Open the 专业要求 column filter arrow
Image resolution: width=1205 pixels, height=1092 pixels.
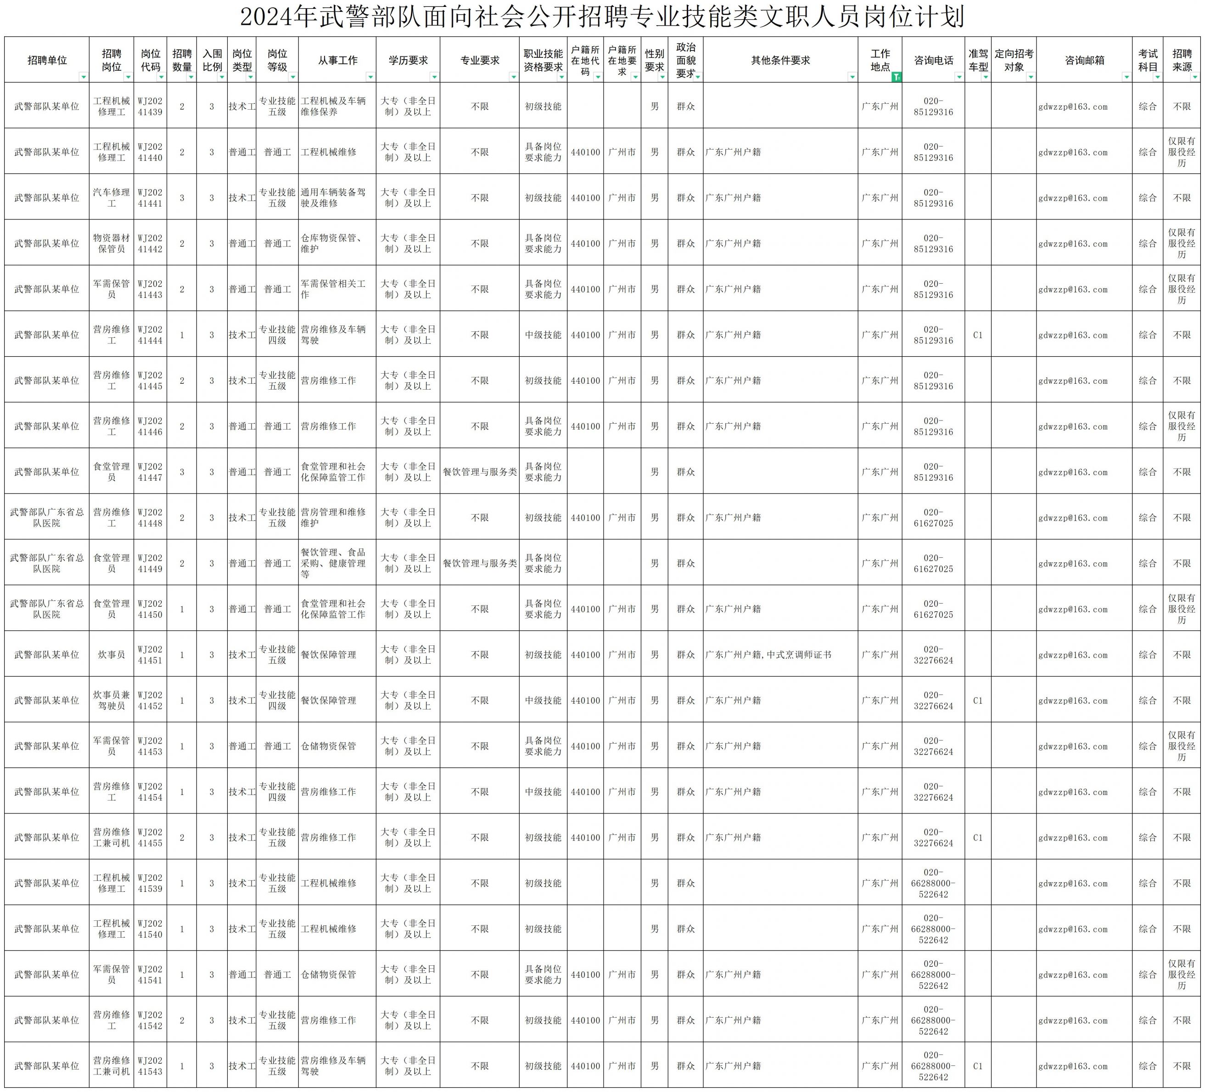tap(513, 77)
